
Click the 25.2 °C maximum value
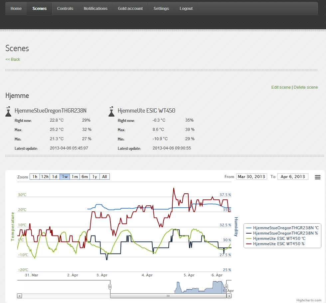point(57,129)
